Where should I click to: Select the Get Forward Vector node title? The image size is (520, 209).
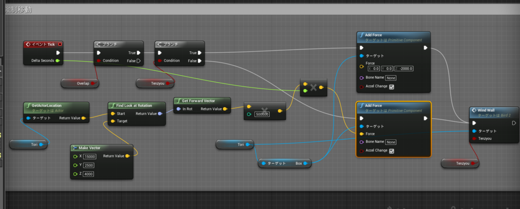click(199, 100)
